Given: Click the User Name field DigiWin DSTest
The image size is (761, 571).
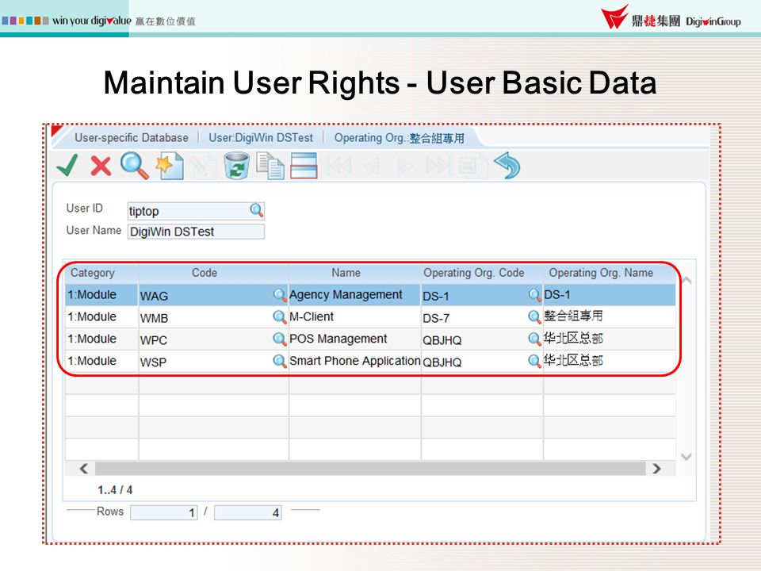Looking at the screenshot, I should pyautogui.click(x=196, y=232).
